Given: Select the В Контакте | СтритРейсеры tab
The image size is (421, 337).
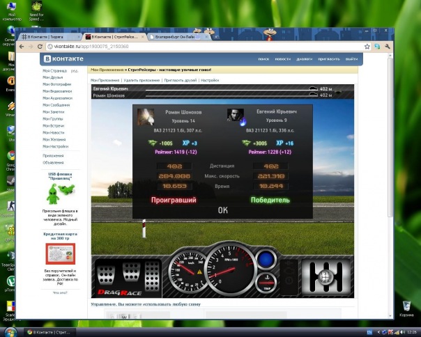Looking at the screenshot, I should (x=114, y=37).
